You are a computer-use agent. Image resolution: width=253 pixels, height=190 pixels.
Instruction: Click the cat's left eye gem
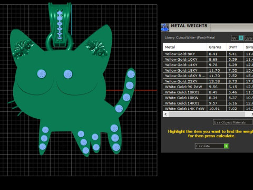point(42,73)
